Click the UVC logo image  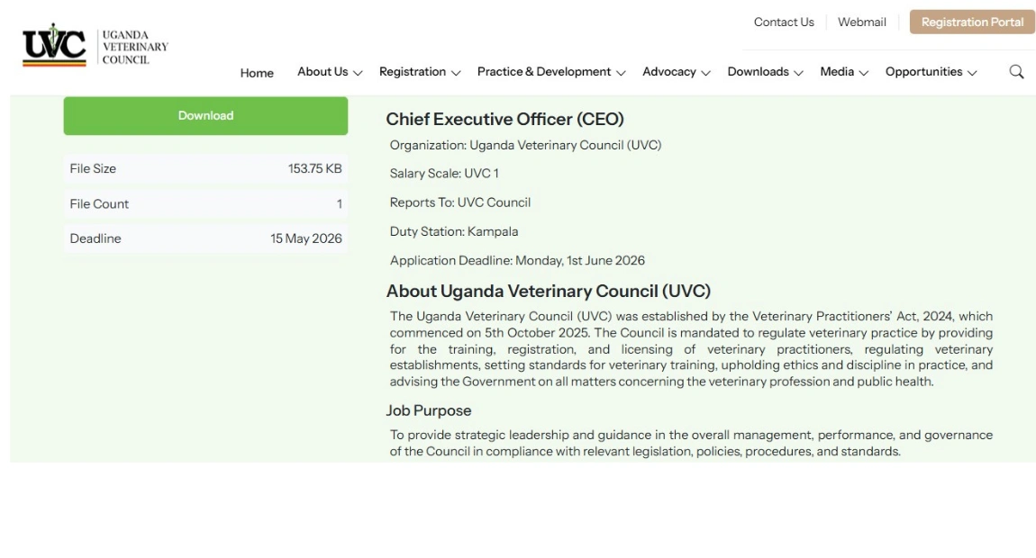tap(54, 45)
